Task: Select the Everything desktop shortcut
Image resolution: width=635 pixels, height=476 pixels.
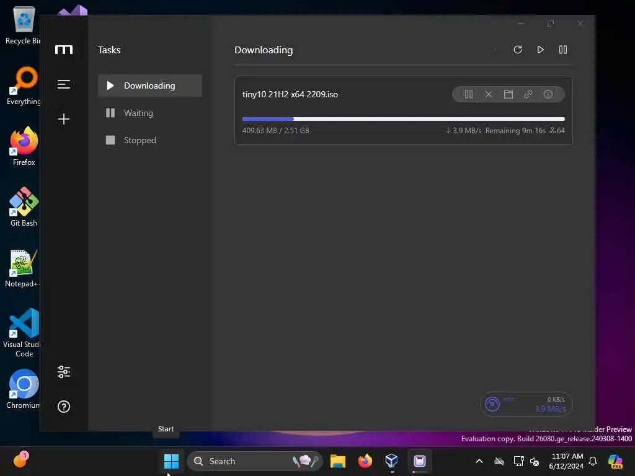Action: (24, 86)
